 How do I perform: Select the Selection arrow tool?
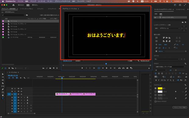(x=3, y=74)
